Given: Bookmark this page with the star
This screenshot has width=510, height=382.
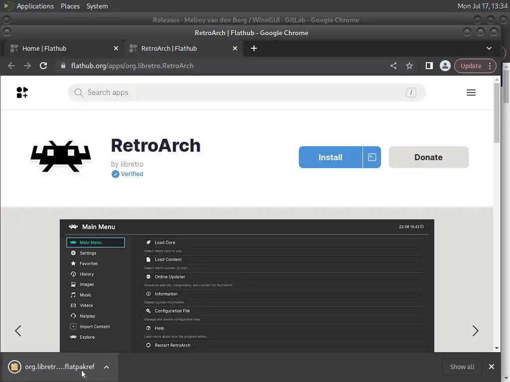Looking at the screenshot, I should (x=409, y=66).
